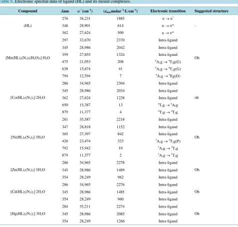
Task: Select the Mn complex compound name
Action: [x=28, y=58]
